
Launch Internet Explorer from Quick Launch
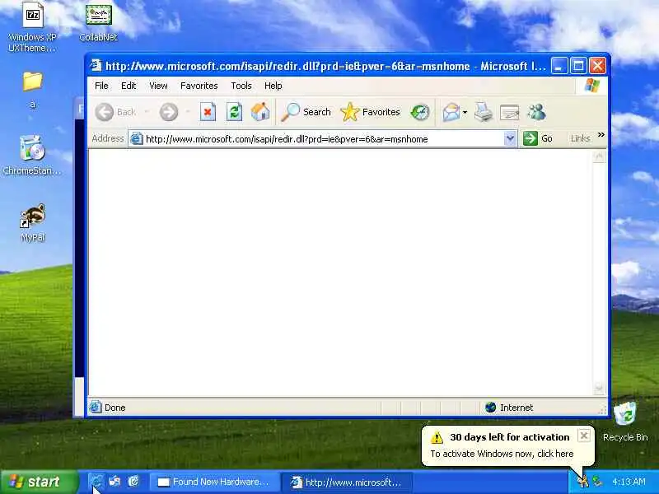pyautogui.click(x=133, y=481)
